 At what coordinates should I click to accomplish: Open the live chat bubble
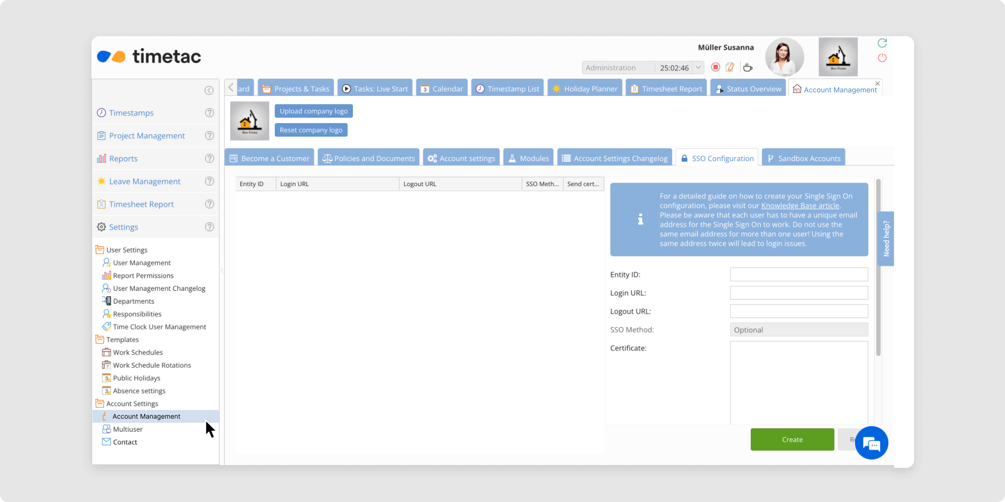(x=871, y=443)
